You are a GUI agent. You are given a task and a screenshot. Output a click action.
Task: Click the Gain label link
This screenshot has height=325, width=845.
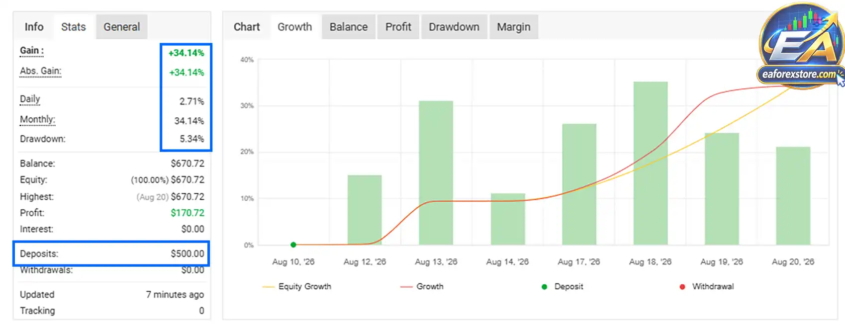click(x=31, y=51)
